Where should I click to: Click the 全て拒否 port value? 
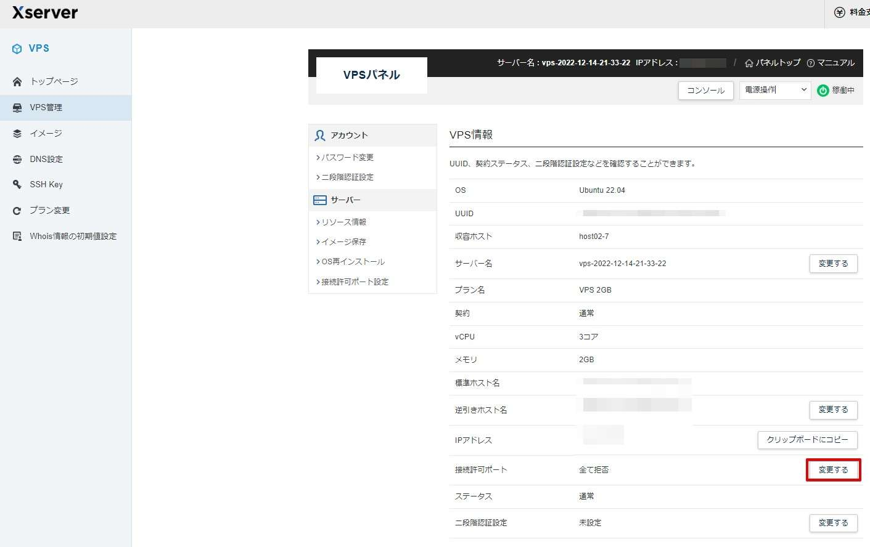point(594,470)
